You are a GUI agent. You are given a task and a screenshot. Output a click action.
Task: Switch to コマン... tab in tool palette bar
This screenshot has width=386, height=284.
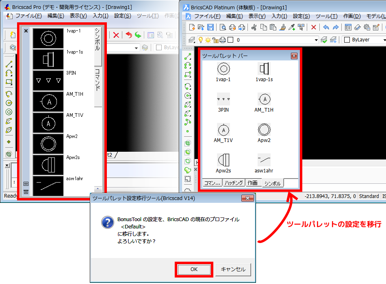coord(212,183)
